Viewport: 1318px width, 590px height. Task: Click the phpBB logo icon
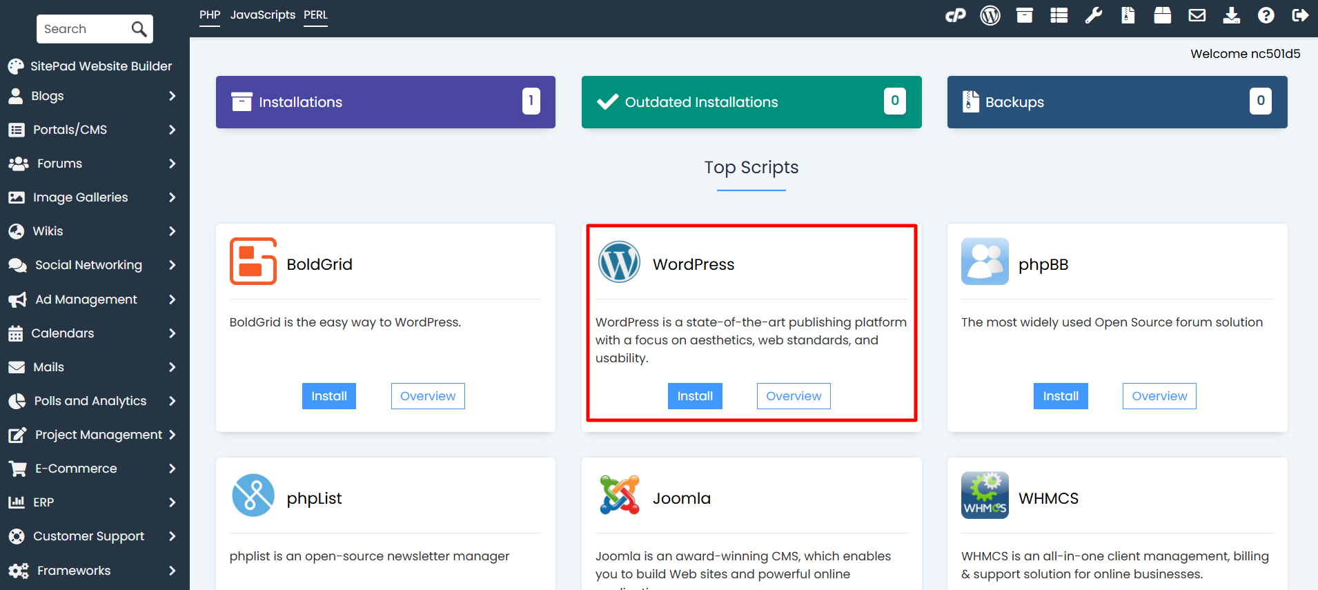click(985, 262)
